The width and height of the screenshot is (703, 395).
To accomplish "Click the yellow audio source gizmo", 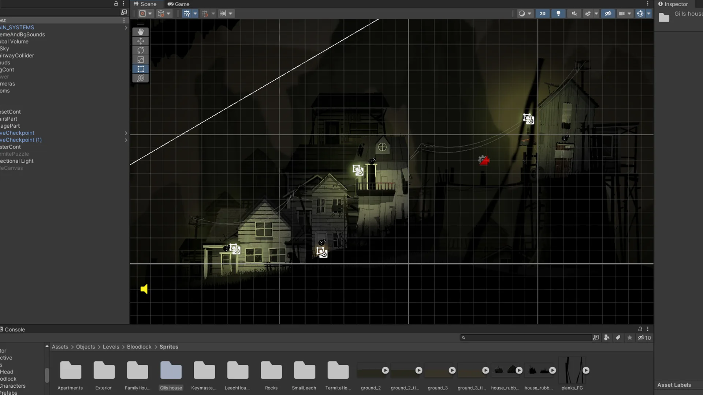I will point(144,289).
